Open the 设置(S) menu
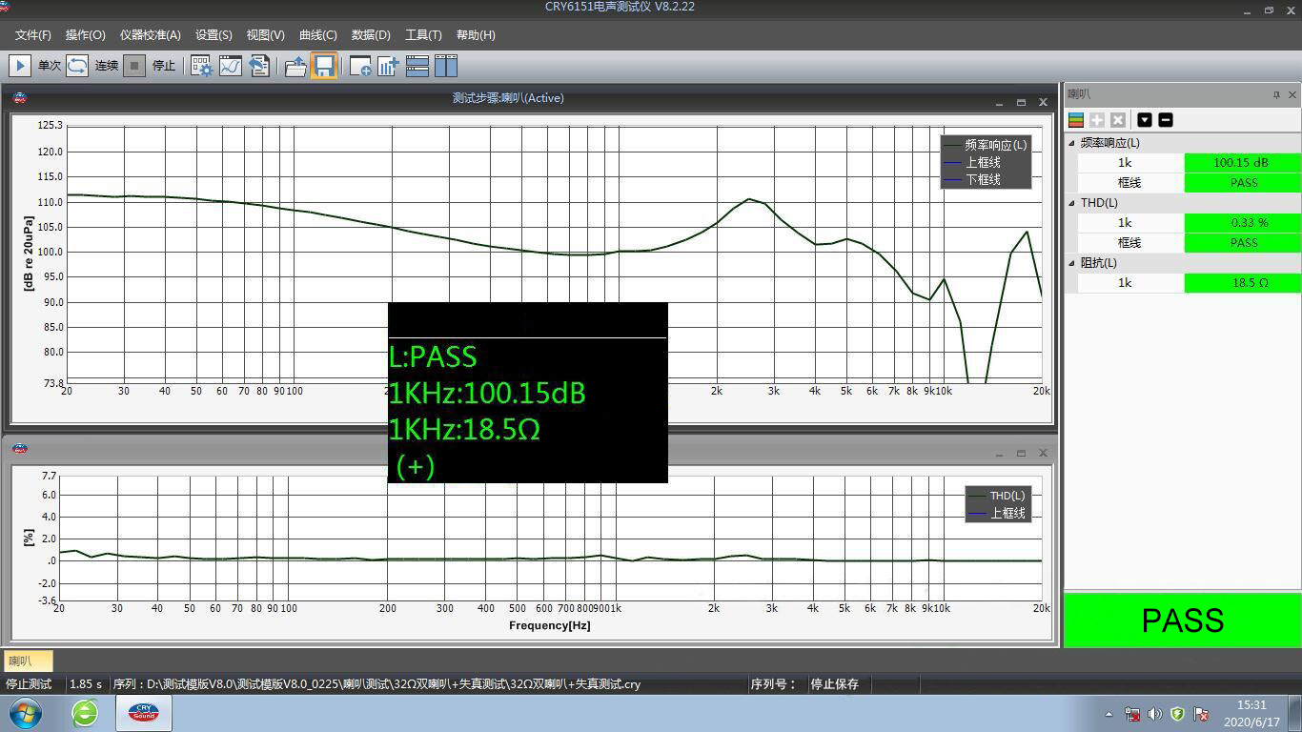The image size is (1302, 732). click(x=214, y=35)
